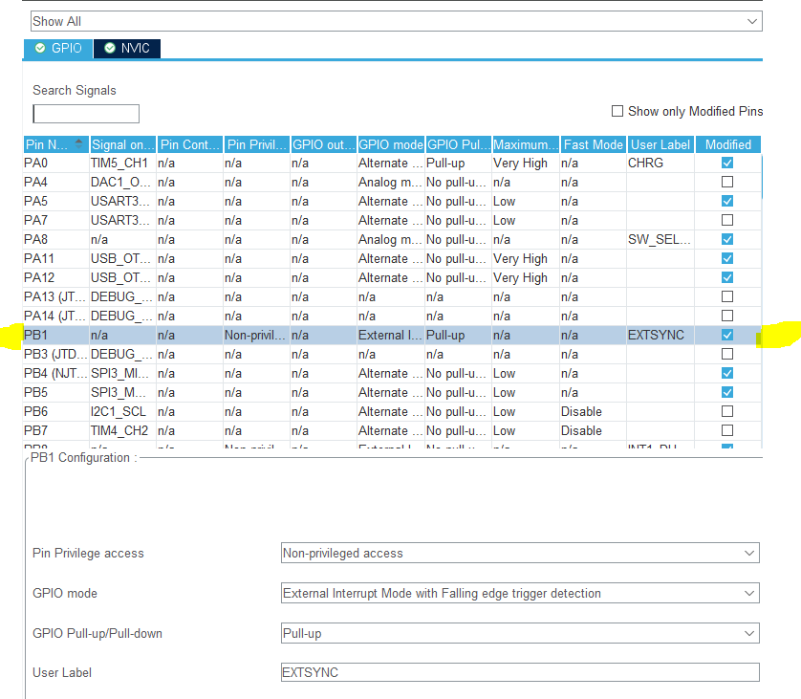Select the PB5 pin row
The height and width of the screenshot is (699, 801).
pyautogui.click(x=392, y=392)
